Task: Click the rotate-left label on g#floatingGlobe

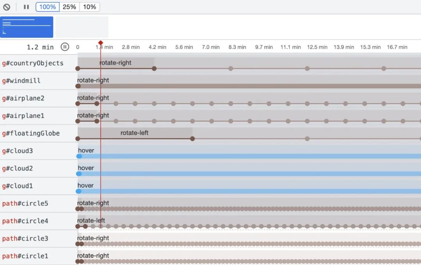Action: (134, 133)
